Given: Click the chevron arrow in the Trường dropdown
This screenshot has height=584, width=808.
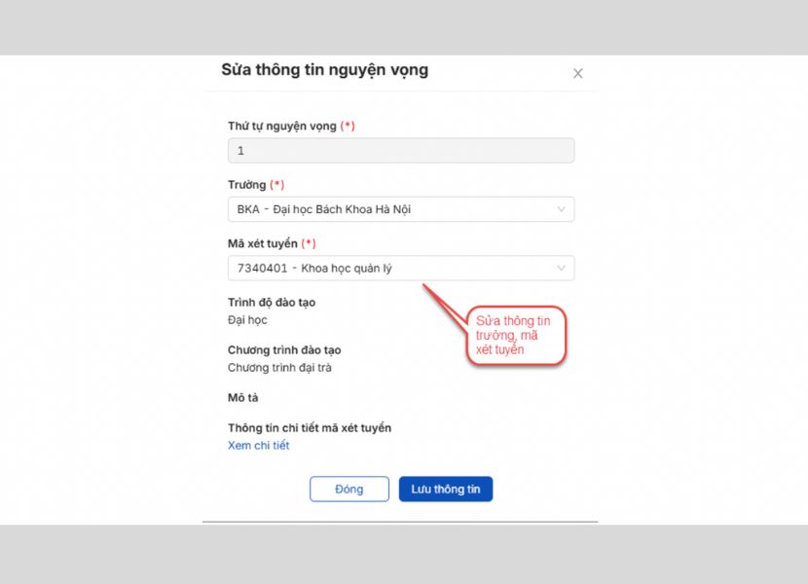Looking at the screenshot, I should click(561, 209).
